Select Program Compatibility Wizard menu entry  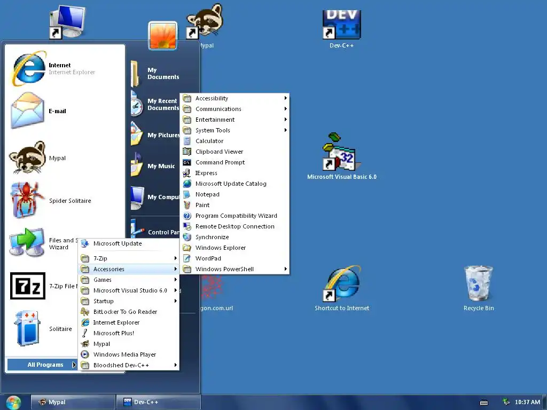(x=235, y=216)
